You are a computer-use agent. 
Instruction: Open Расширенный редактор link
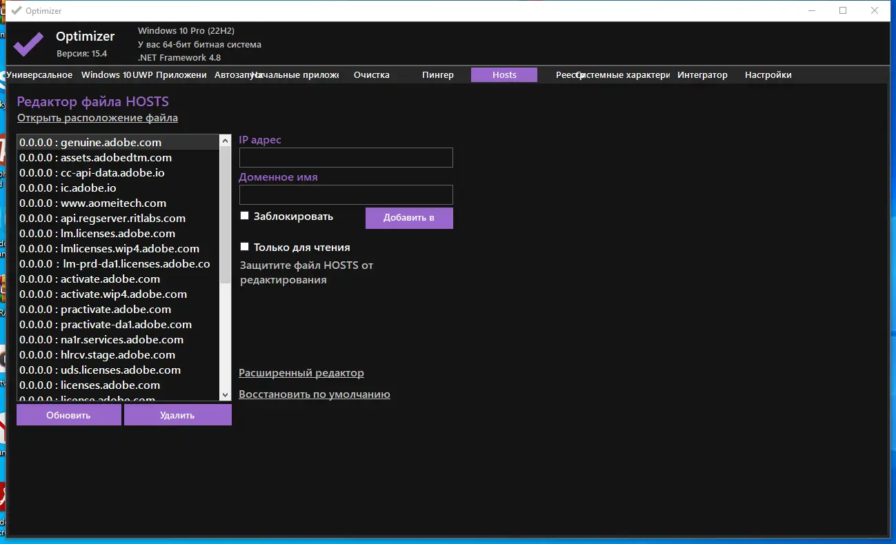pyautogui.click(x=301, y=373)
